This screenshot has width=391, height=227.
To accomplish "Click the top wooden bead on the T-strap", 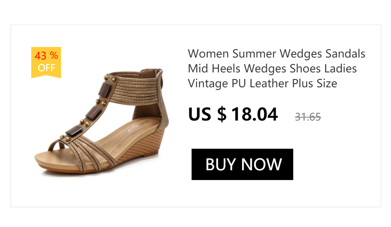I will tap(104, 89).
